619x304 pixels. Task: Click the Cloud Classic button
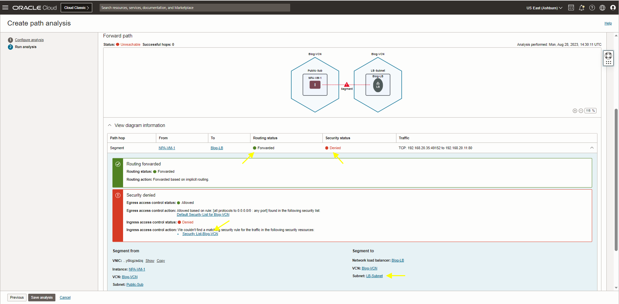click(x=77, y=8)
